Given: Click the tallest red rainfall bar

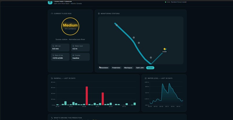Looking at the screenshot, I should pyautogui.click(x=87, y=96).
